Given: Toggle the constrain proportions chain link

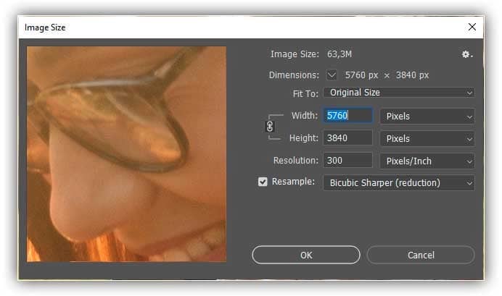Looking at the screenshot, I should (x=270, y=127).
